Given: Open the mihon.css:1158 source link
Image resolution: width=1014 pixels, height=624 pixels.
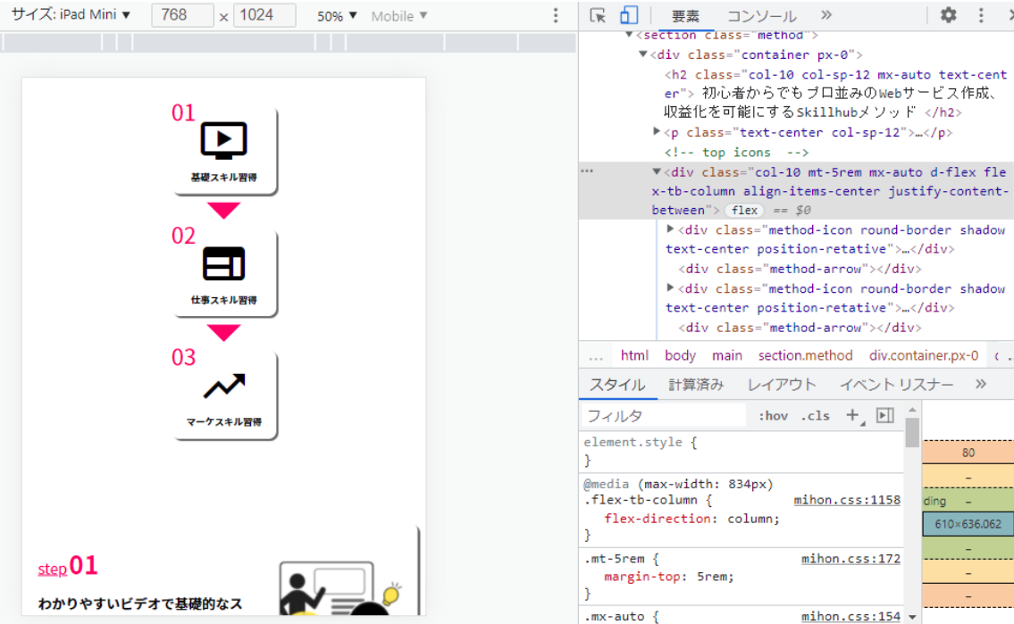Looking at the screenshot, I should [x=846, y=500].
